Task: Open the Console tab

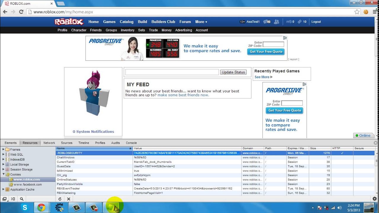Action: (131, 143)
